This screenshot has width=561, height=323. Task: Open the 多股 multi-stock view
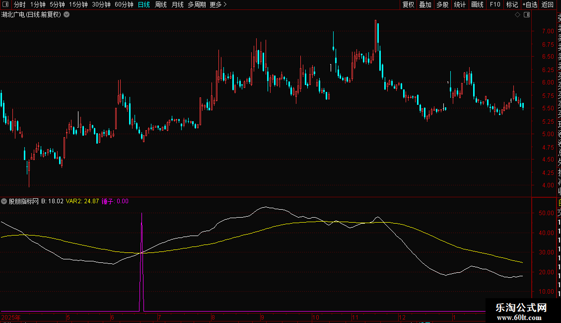(442, 4)
